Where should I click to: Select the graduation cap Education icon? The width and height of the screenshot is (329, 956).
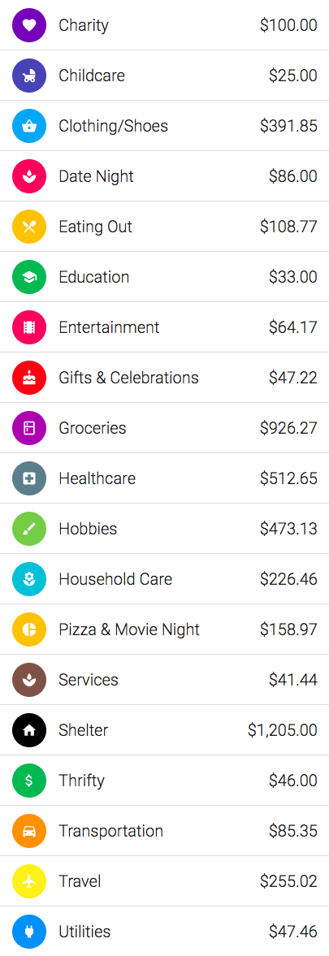[x=29, y=277]
